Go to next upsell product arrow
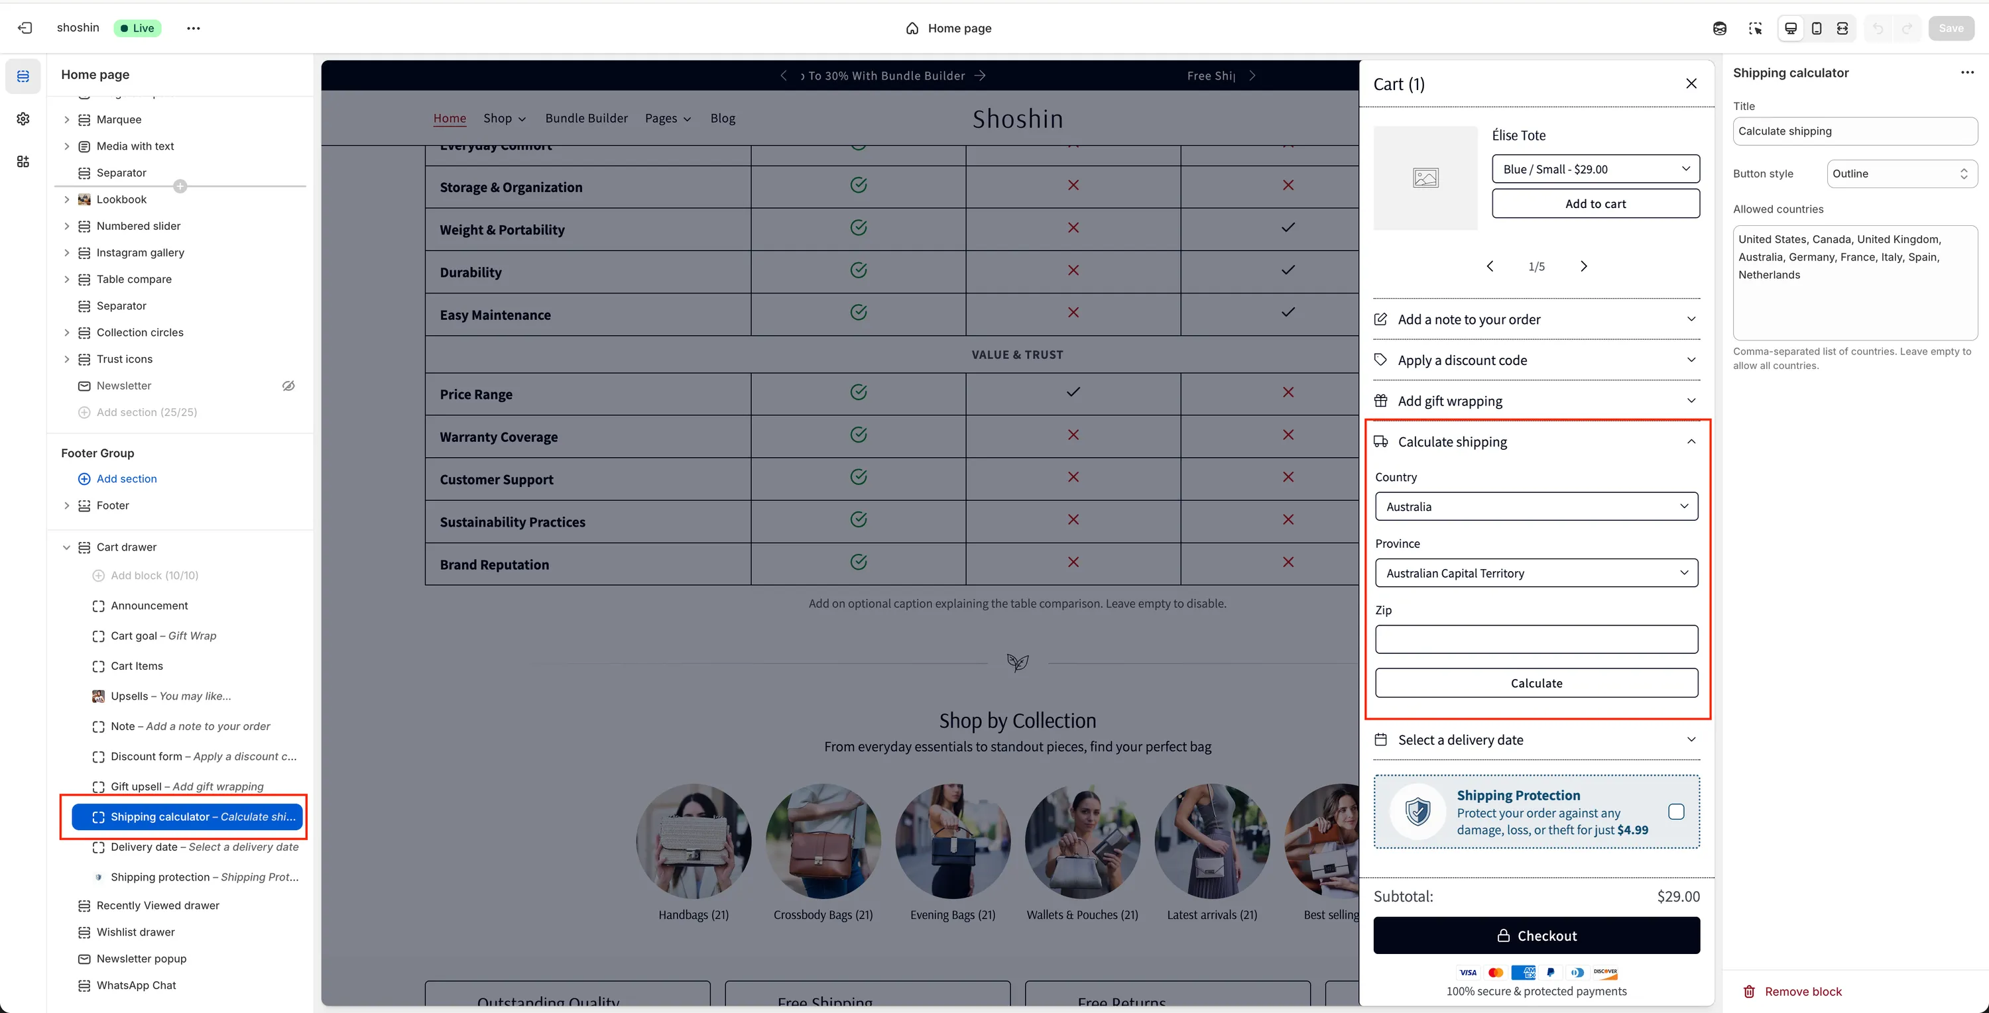 (x=1584, y=266)
